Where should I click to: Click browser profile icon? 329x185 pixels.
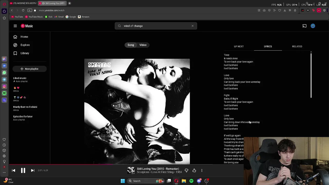tap(295, 10)
